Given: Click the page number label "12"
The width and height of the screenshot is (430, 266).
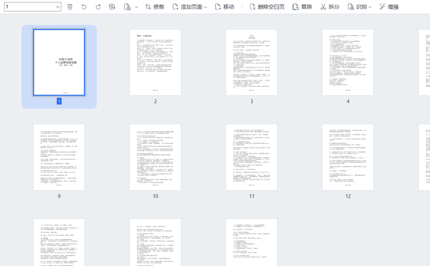Looking at the screenshot, I should click(348, 196).
